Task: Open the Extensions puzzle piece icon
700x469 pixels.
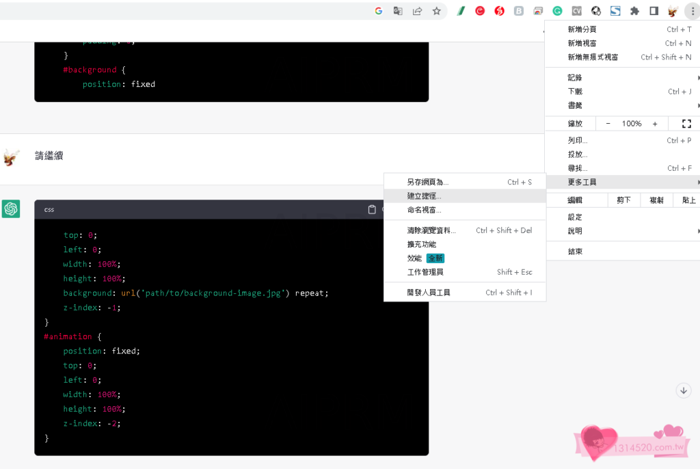Action: 634,11
